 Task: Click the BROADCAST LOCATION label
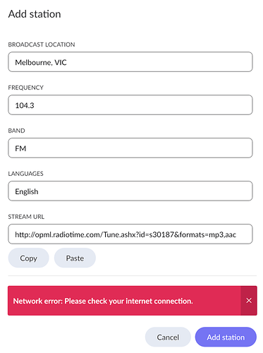pos(42,44)
